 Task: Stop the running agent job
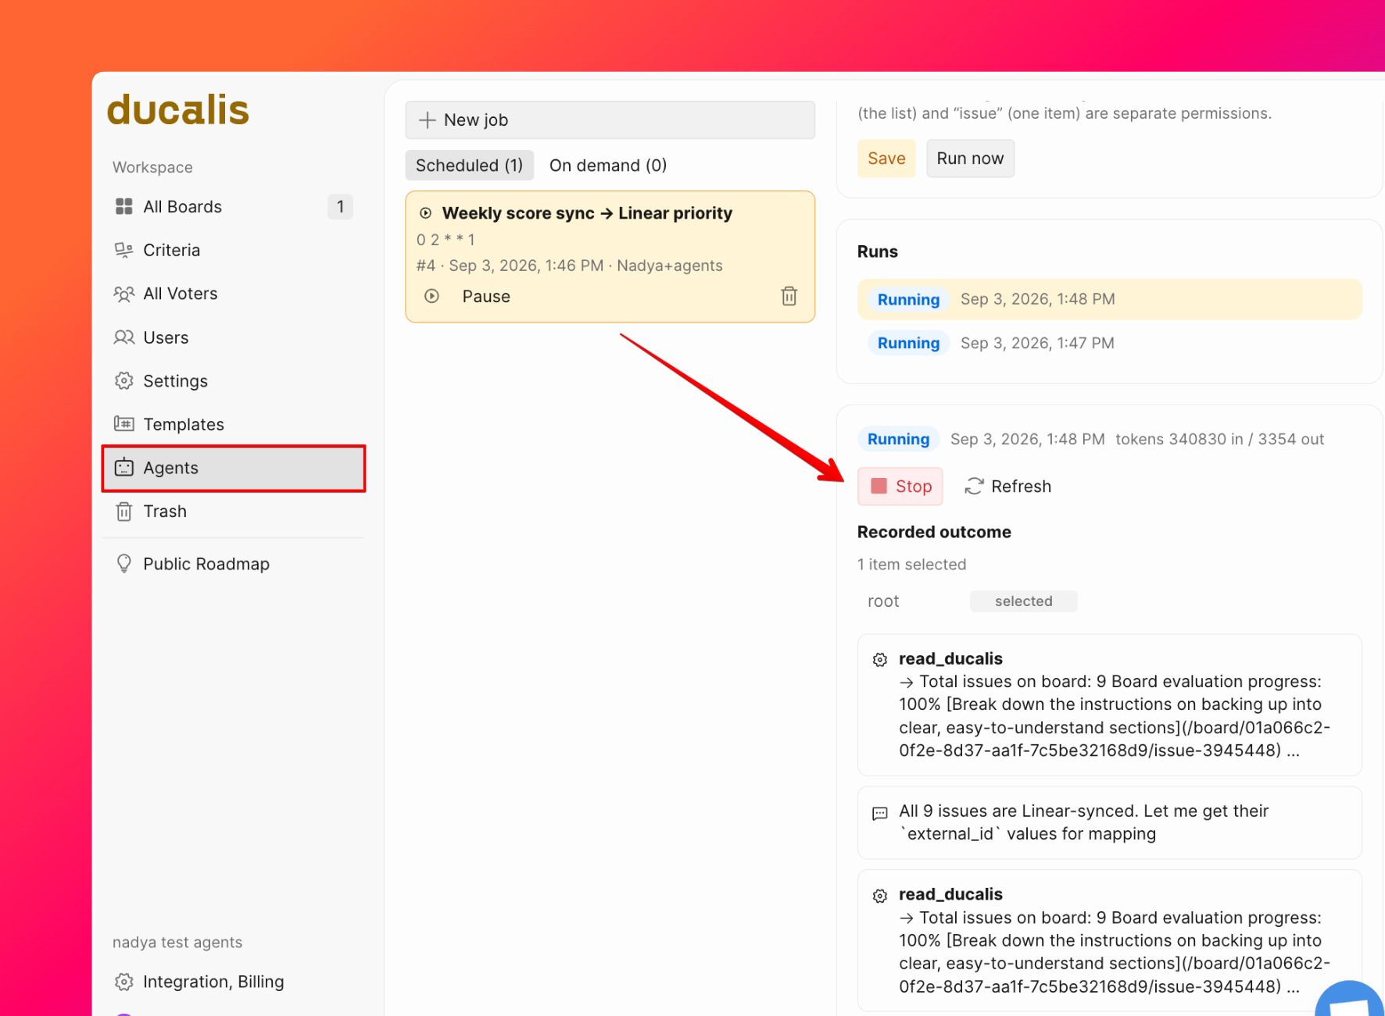click(x=900, y=487)
